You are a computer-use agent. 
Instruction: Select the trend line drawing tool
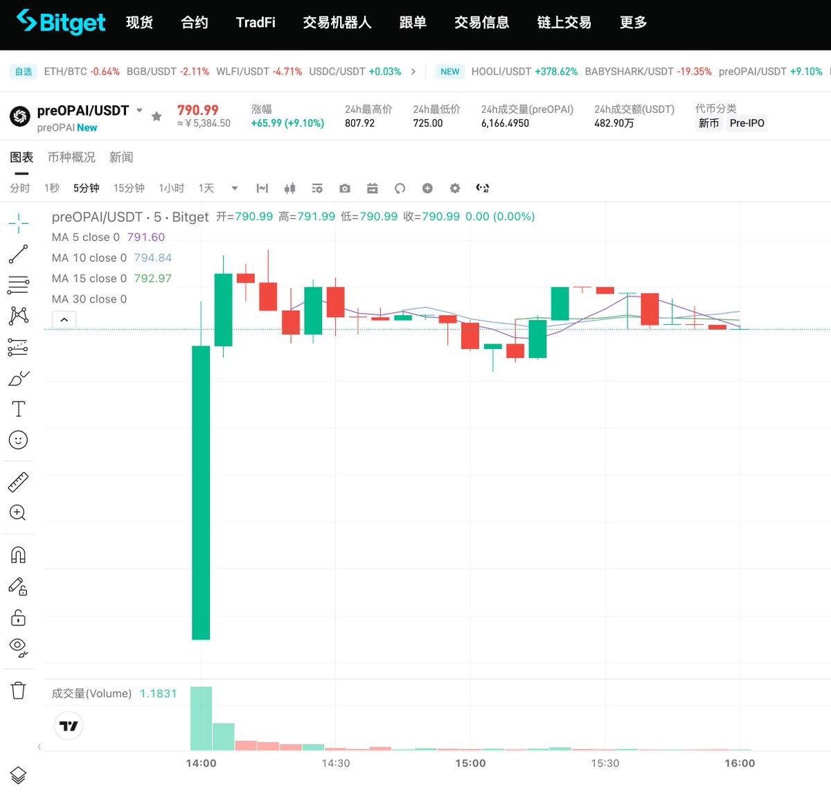point(19,254)
